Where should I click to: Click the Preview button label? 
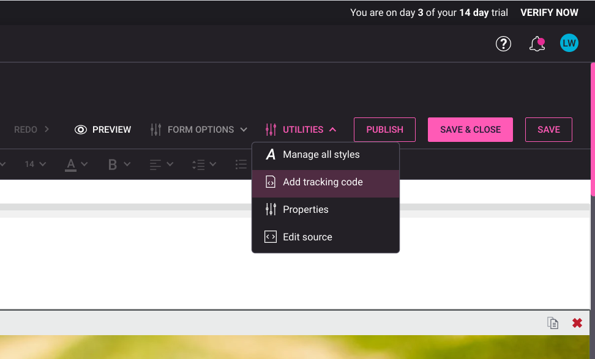coord(111,130)
